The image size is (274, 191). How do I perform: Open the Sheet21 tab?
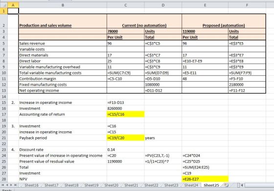[x=131, y=185]
